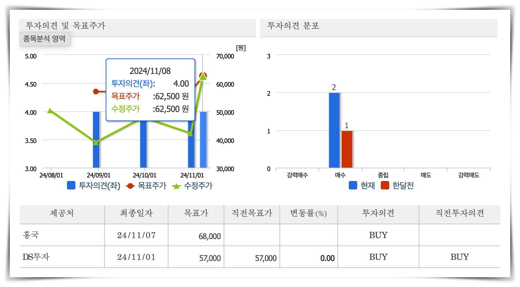Viewport: 520px width, 287px height.
Task: Select the 목표가 value 68,000 cell
Action: pyautogui.click(x=210, y=236)
